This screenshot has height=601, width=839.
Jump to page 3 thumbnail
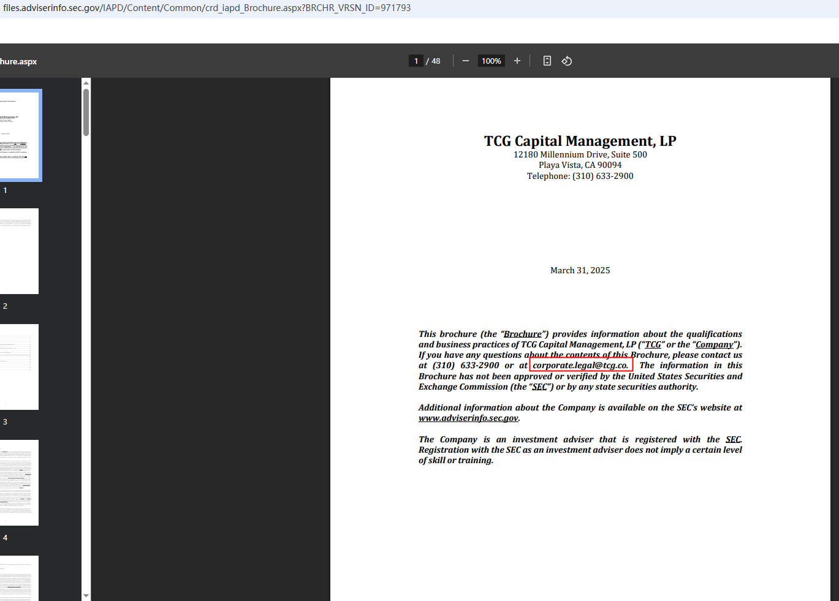tap(19, 367)
